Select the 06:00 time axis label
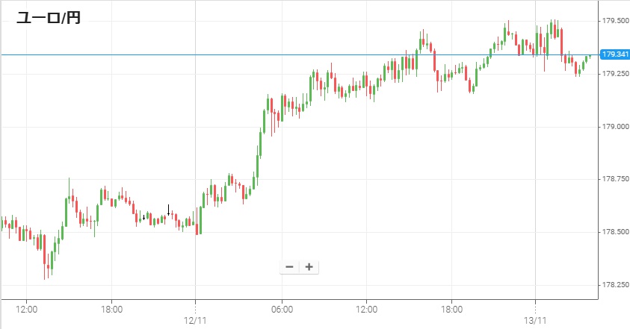Image resolution: width=630 pixels, height=329 pixels. [x=282, y=309]
